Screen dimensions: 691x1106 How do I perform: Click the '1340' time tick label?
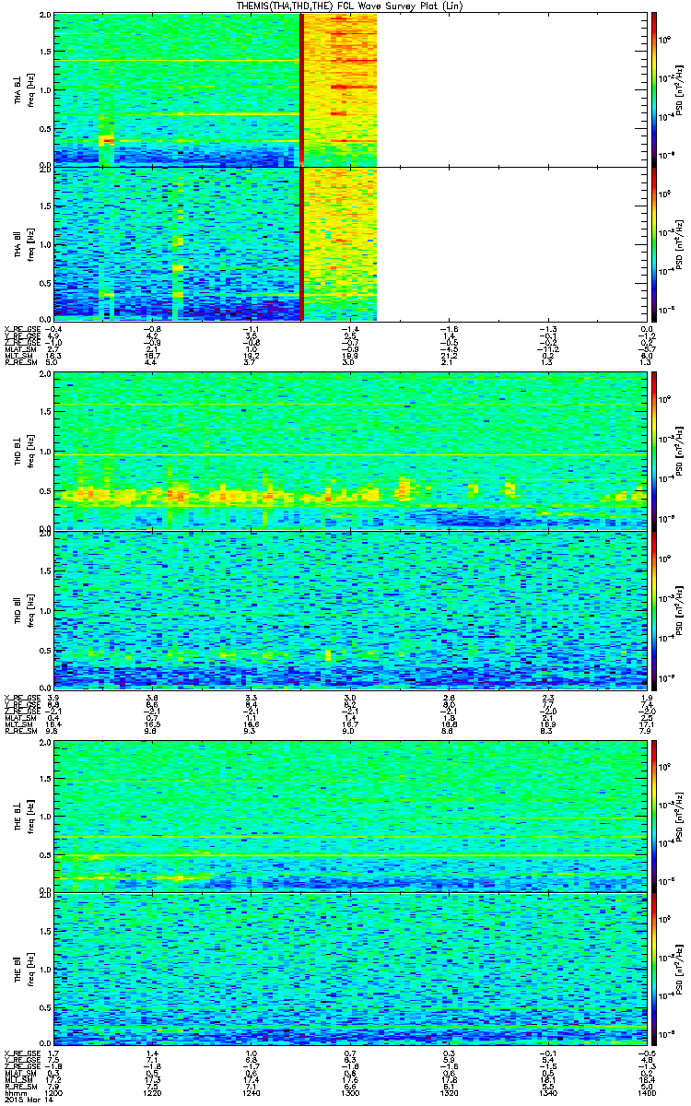547,1094
